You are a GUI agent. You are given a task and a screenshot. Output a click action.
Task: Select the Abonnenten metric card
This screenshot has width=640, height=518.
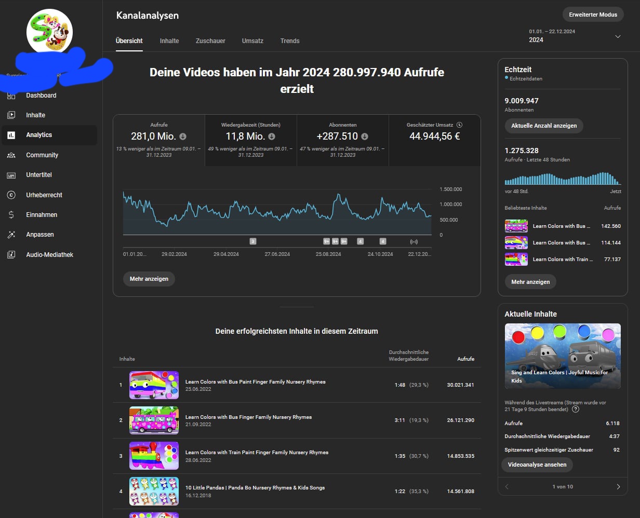coord(343,141)
